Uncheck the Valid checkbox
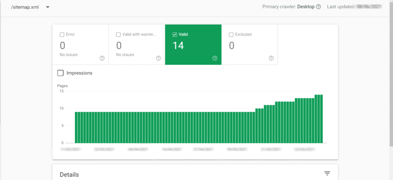 pos(175,34)
